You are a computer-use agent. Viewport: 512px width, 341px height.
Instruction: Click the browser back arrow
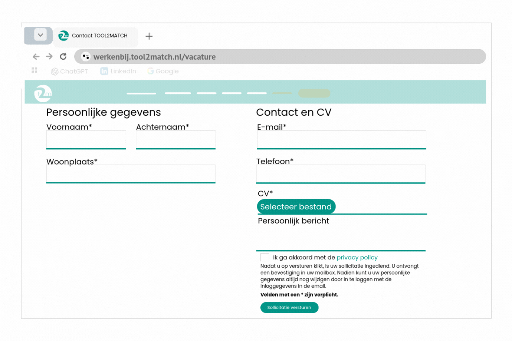point(36,57)
